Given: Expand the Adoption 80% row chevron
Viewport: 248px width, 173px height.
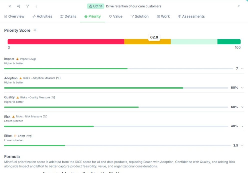Looking at the screenshot, I should coord(242,88).
